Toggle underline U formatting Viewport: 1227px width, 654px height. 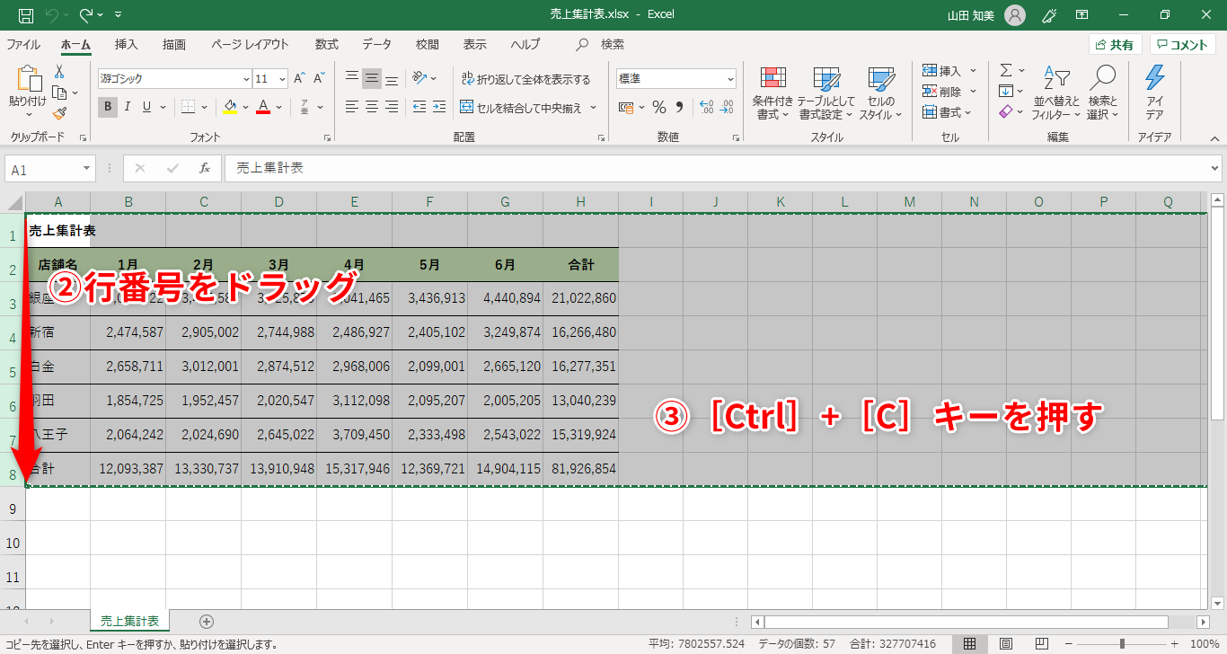146,107
